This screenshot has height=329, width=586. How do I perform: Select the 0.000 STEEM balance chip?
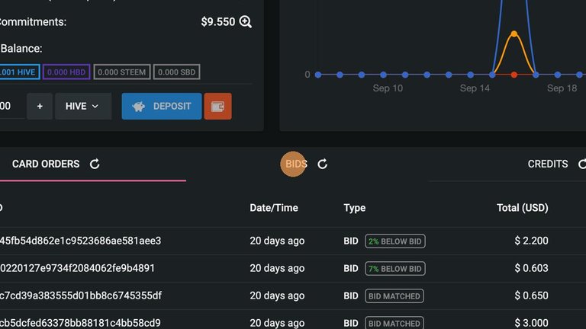pos(122,72)
